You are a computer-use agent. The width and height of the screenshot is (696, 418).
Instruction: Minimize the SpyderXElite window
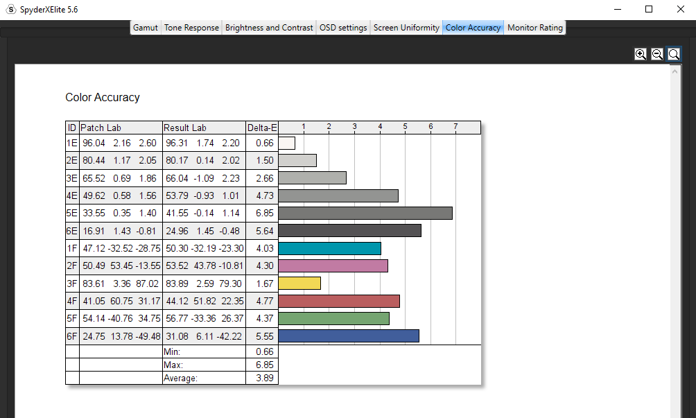click(617, 9)
